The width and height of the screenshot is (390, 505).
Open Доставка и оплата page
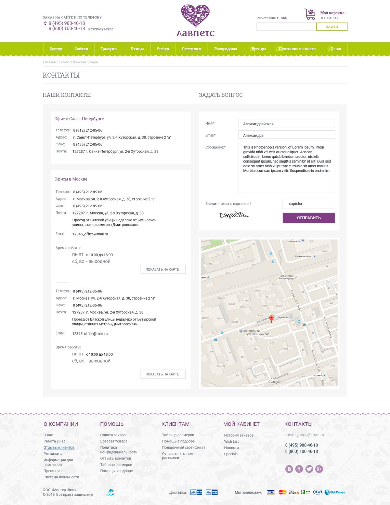[297, 49]
